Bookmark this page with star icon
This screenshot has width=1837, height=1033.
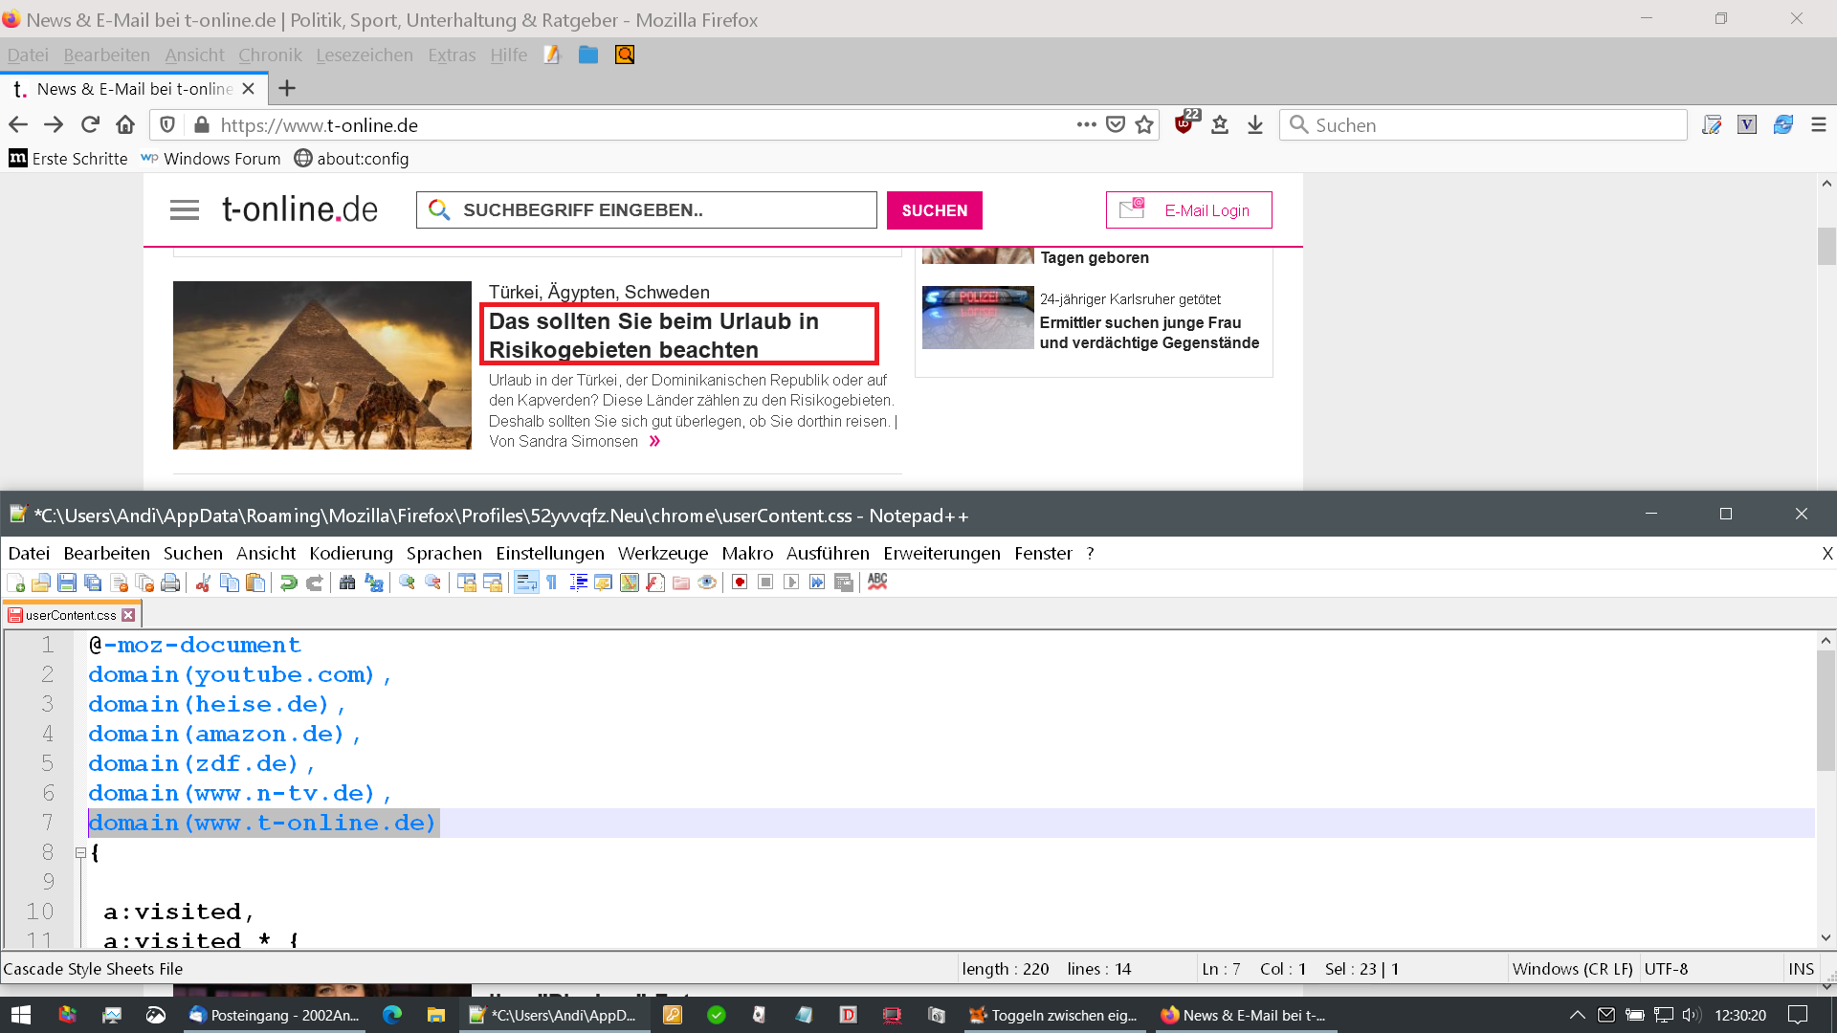(x=1144, y=125)
